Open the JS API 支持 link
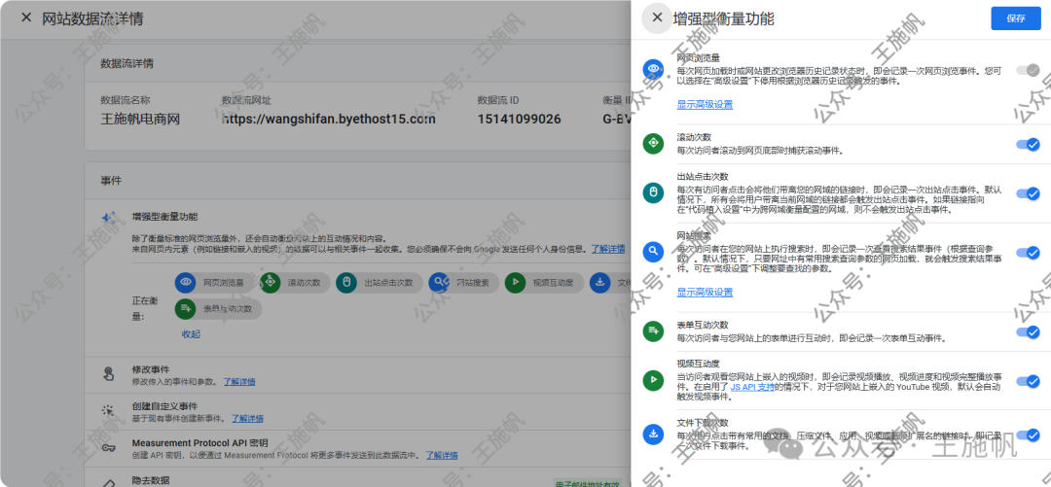The width and height of the screenshot is (1051, 487). [752, 387]
